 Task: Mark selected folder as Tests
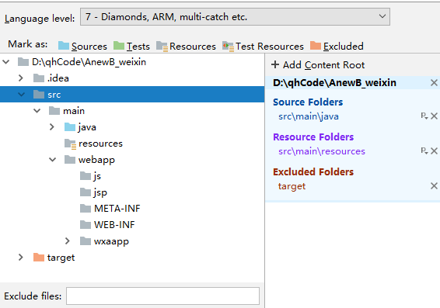(131, 46)
